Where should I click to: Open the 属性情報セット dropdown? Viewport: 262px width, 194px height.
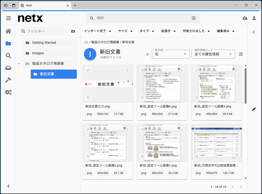(213, 54)
